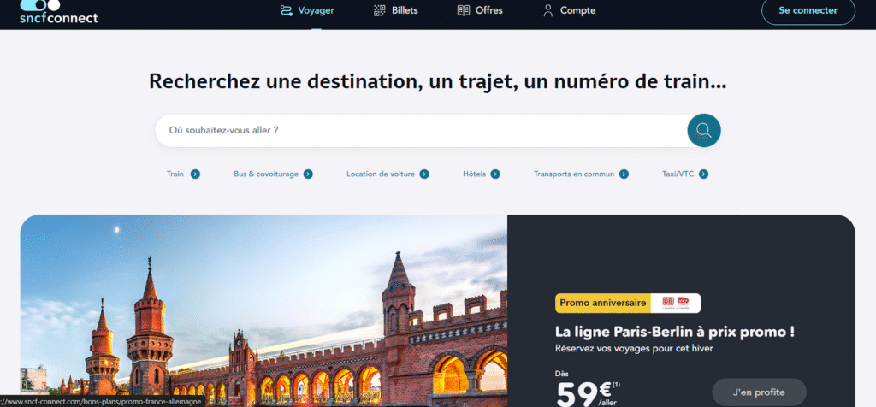Click the person icon beside Compte
Image resolution: width=876 pixels, height=407 pixels.
coord(547,10)
